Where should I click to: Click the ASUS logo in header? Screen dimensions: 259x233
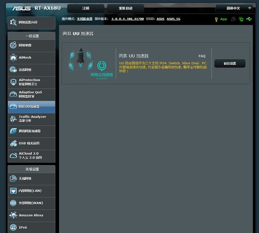[21, 8]
